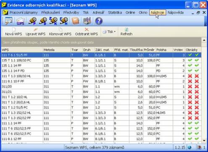Open the Tisk dropdown in toolbar

(109, 32)
